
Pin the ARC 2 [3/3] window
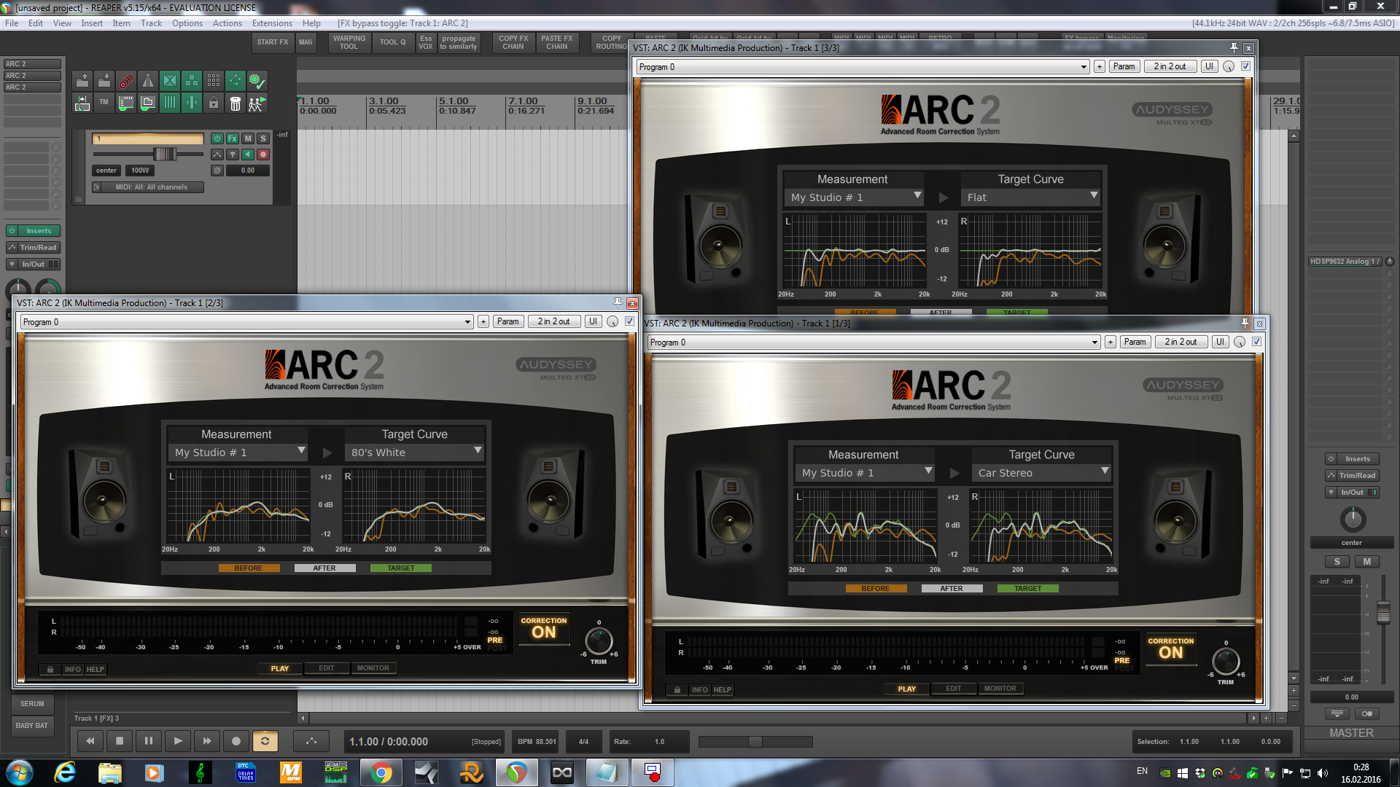1234,47
